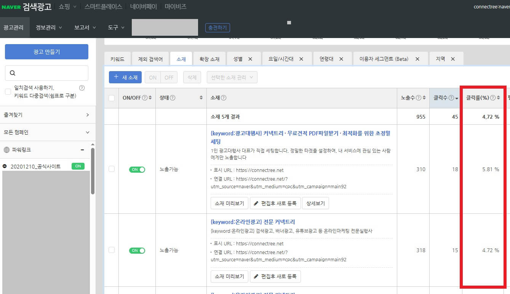Open the 정보관리 dropdown menu
510x294 pixels.
click(x=49, y=27)
